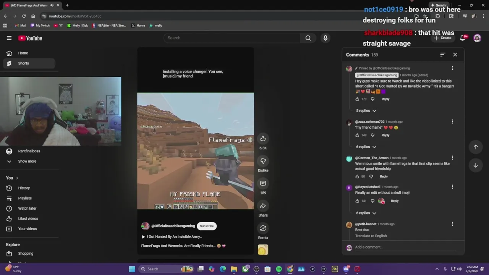489x275 pixels.
Task: Open options for zaza.coleman702 comment
Action: [x=452, y=121]
